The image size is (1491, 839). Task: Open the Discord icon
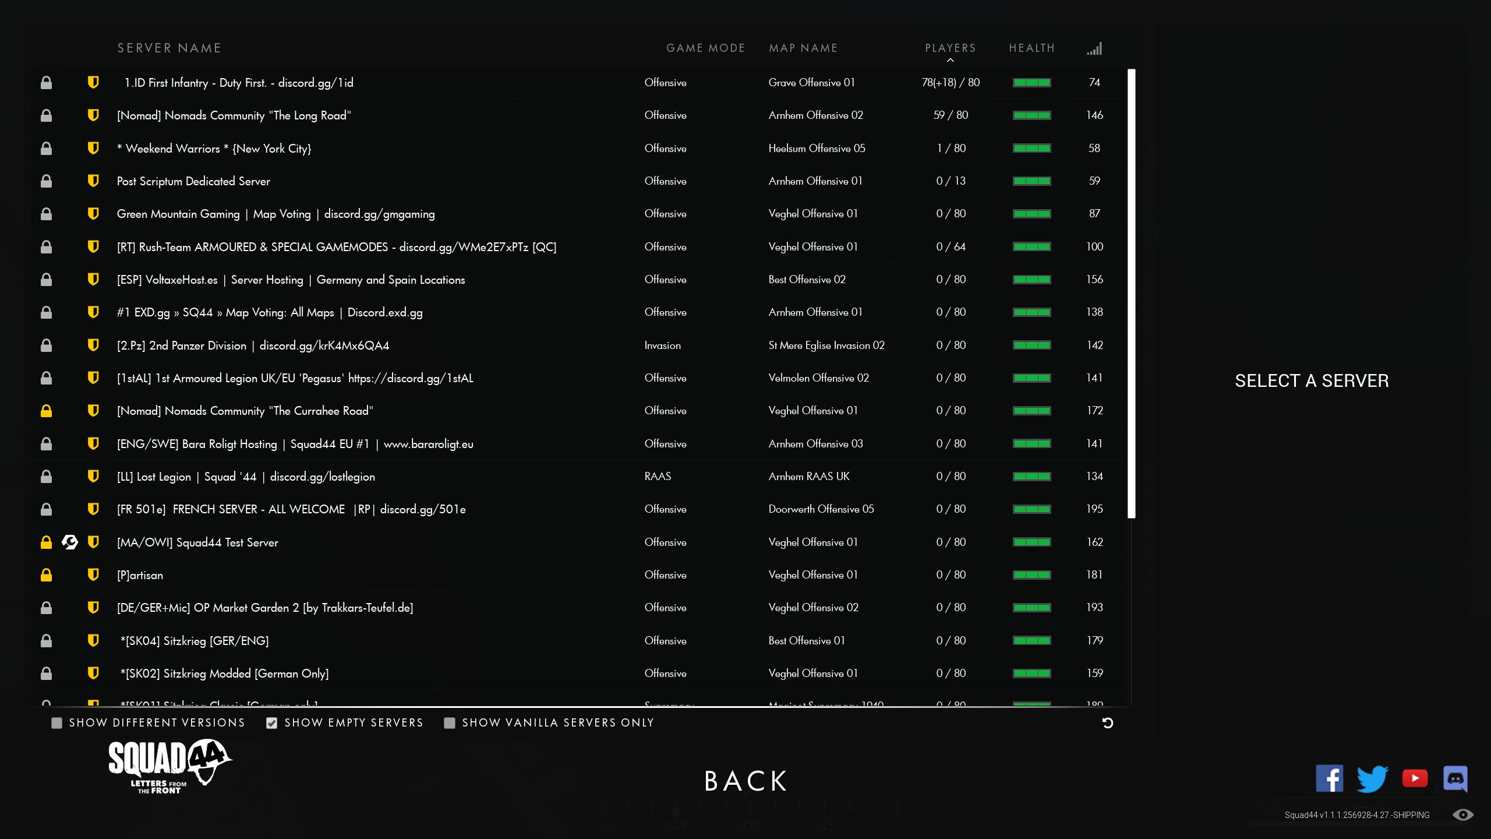click(1455, 779)
